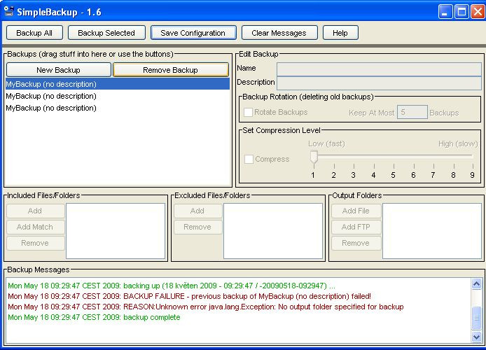This screenshot has width=486, height=350.
Task: Enable the Rotate Backups checkbox
Action: click(249, 112)
